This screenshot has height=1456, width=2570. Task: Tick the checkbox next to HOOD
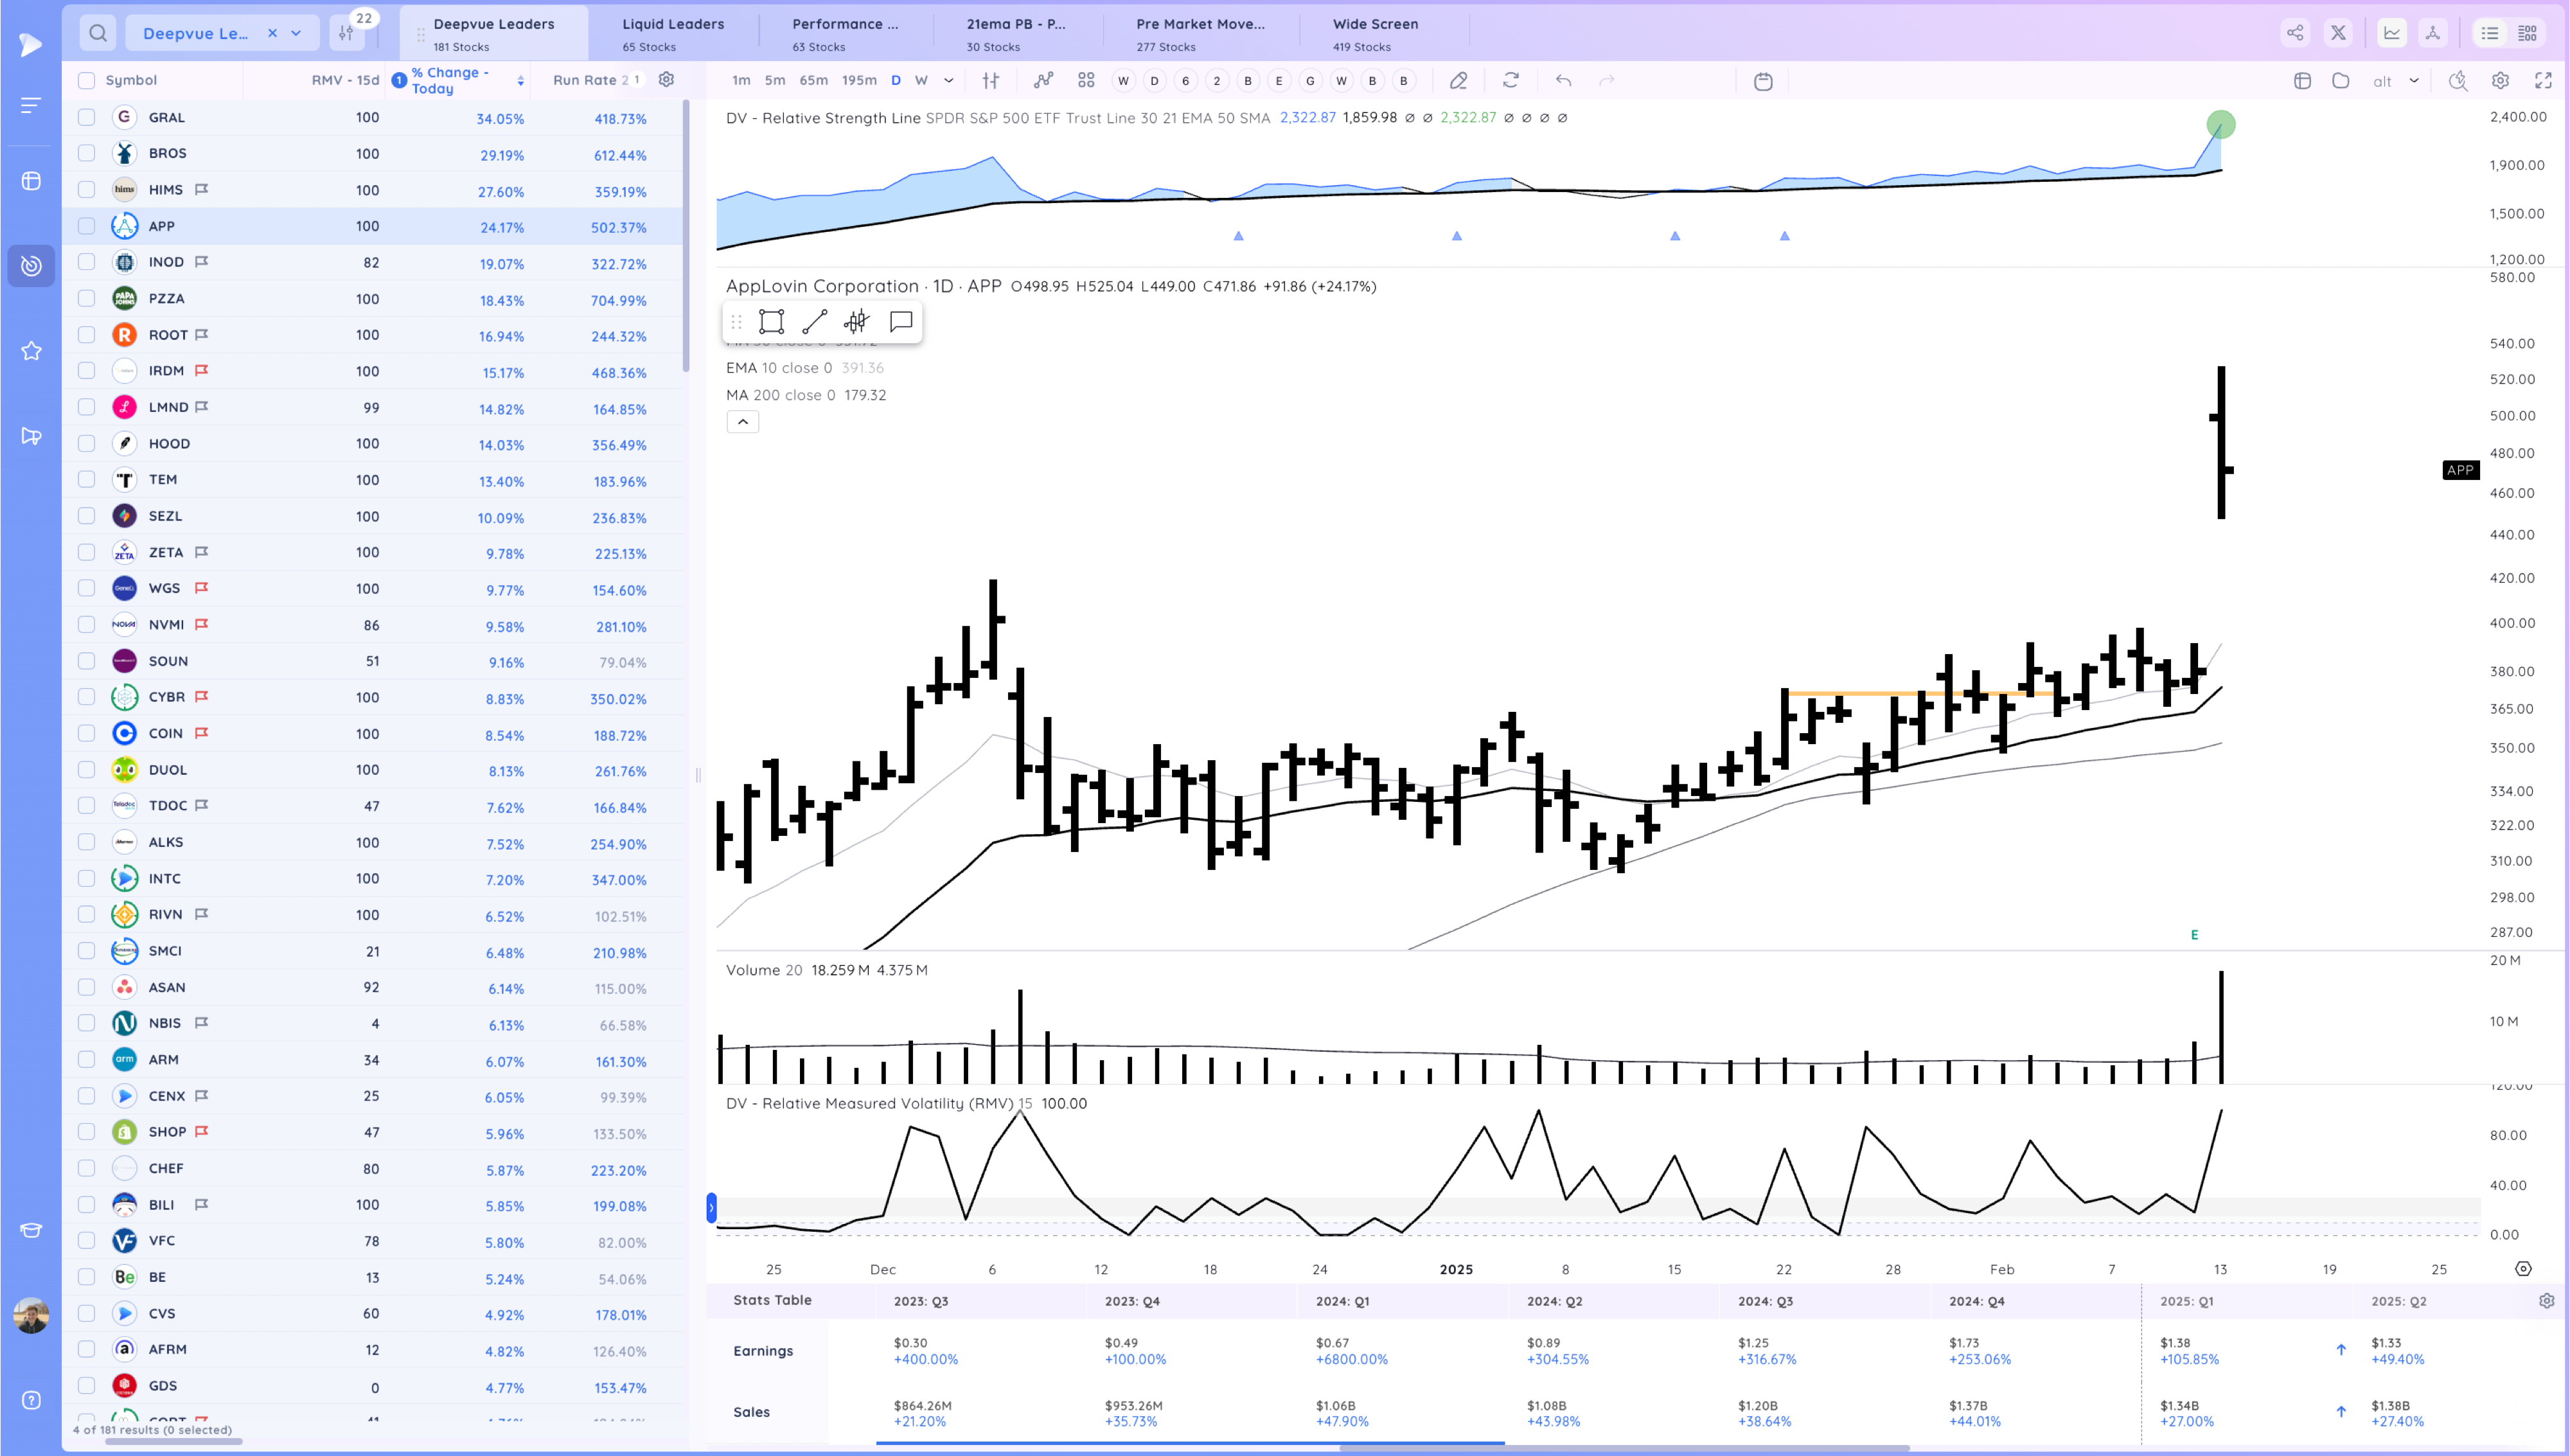(87, 443)
